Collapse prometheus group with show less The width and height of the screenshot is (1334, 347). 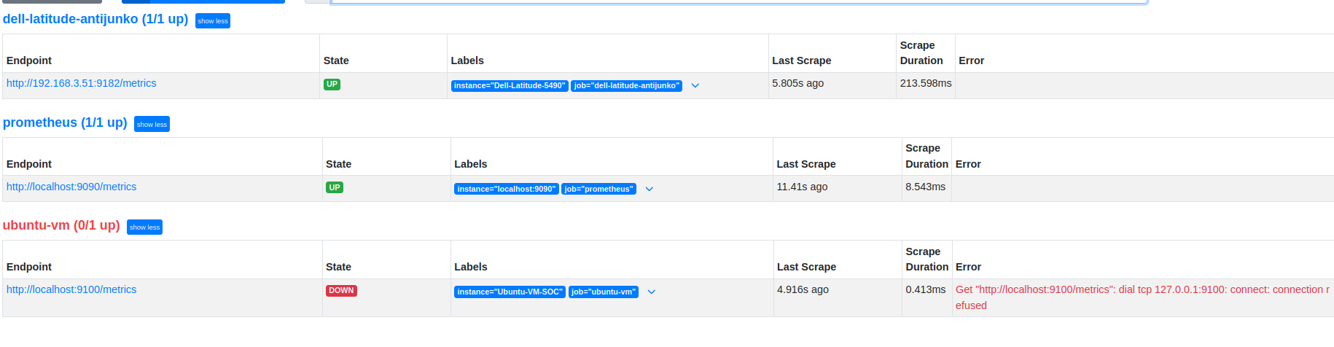point(152,125)
